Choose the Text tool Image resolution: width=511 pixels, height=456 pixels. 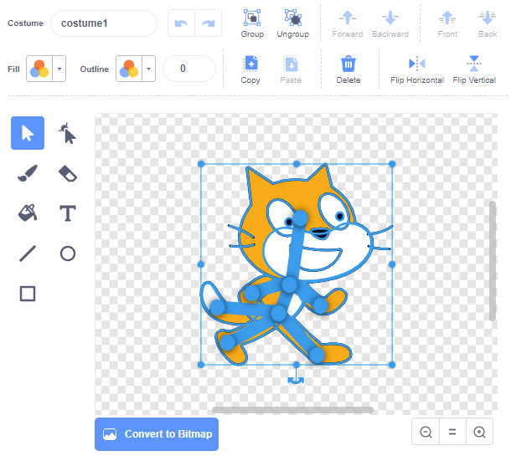point(67,213)
